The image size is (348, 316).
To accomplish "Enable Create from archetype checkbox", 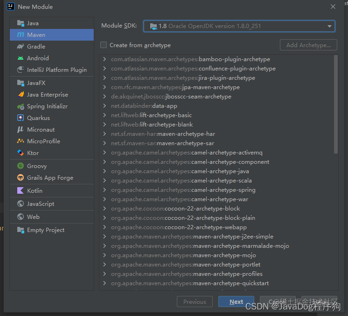I will 104,45.
